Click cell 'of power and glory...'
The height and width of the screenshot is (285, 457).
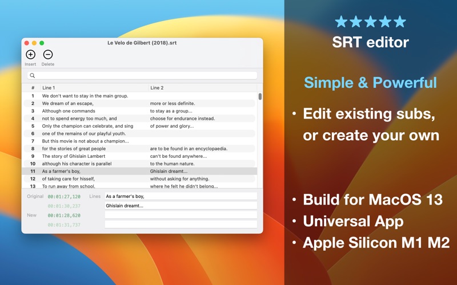[172, 126]
